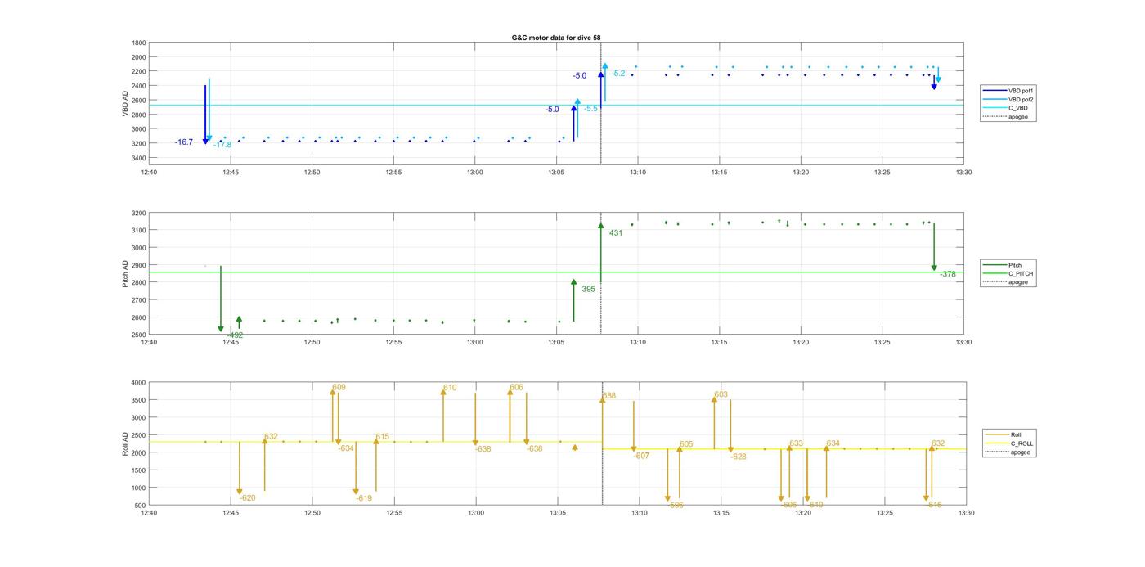Click the '-378' pitch data label
The height and width of the screenshot is (567, 1145).
[x=947, y=275]
